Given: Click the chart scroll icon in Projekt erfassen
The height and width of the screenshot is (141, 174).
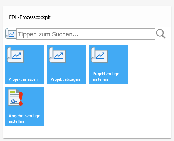Looking at the screenshot, I should pyautogui.click(x=15, y=55).
